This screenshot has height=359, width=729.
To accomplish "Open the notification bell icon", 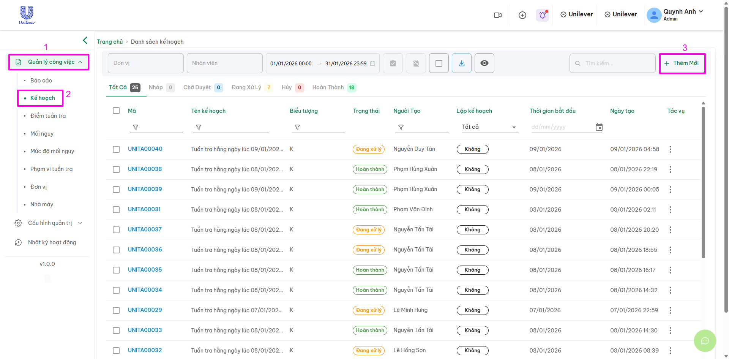I will pos(543,15).
